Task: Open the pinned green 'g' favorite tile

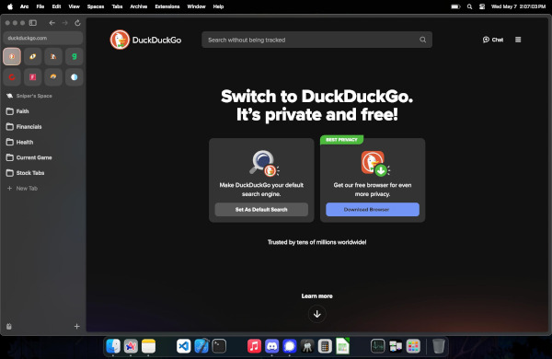Action: (75, 56)
